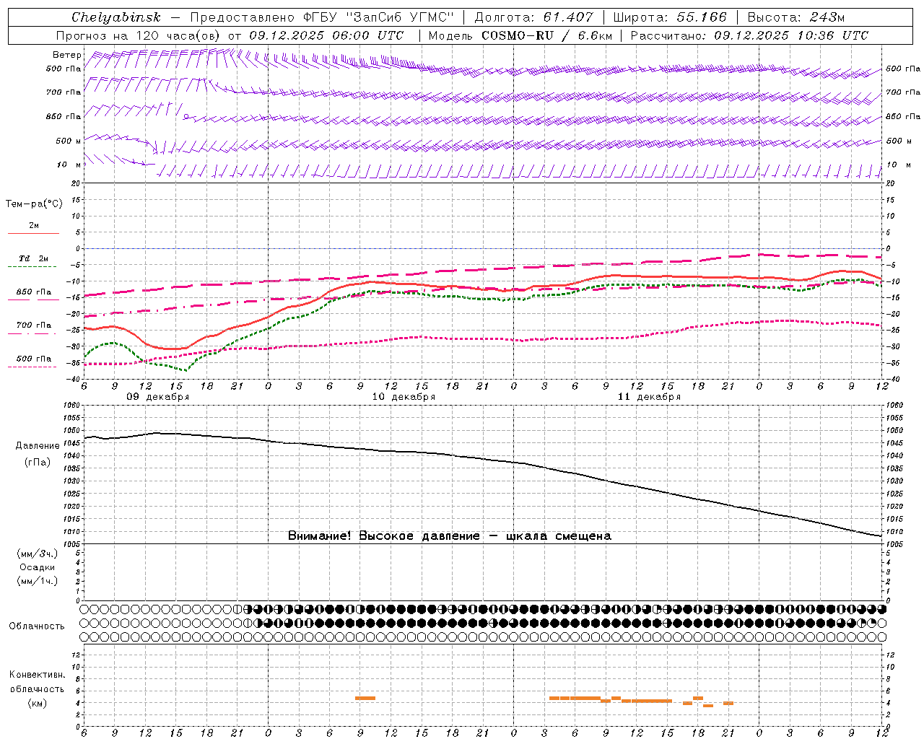
Task: Click the '11 декабря' date label
Action: coord(649,397)
